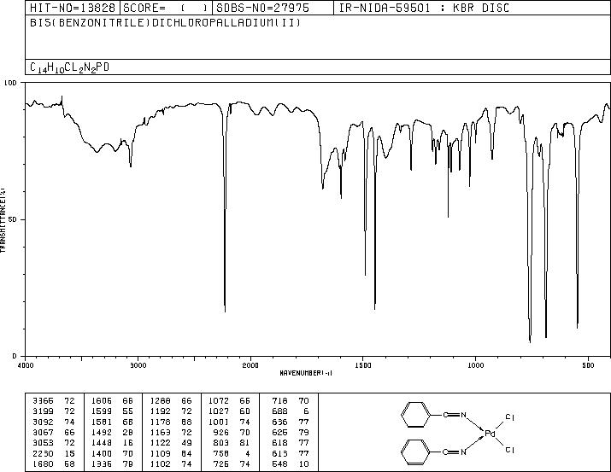Select peak table entry 1680
The image size is (611, 472).
53,463
